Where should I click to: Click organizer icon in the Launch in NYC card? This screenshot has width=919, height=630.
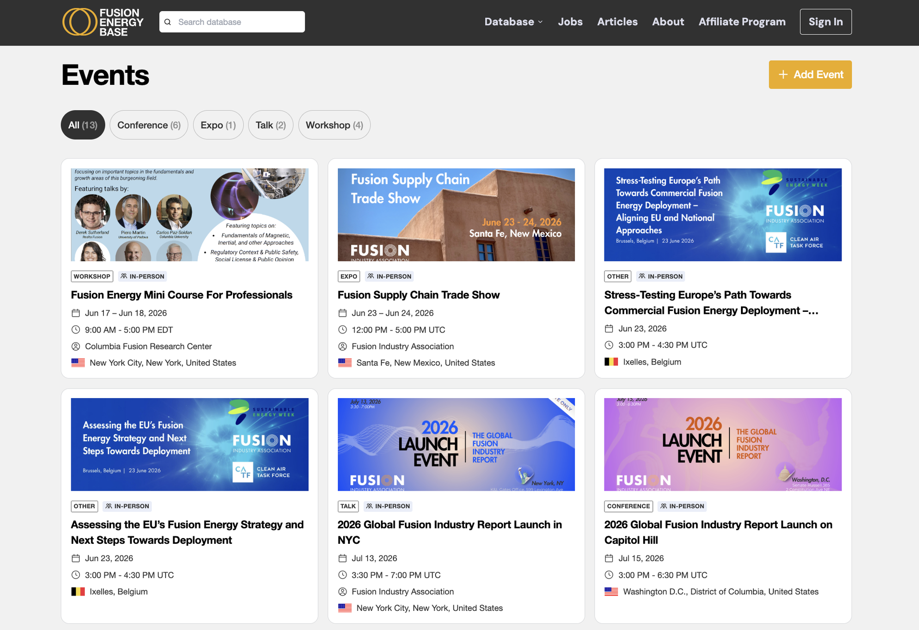342,592
